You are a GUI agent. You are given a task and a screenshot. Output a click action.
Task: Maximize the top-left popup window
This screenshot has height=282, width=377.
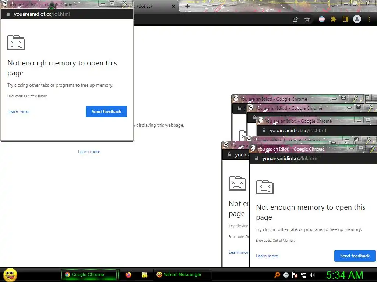click(x=112, y=3)
